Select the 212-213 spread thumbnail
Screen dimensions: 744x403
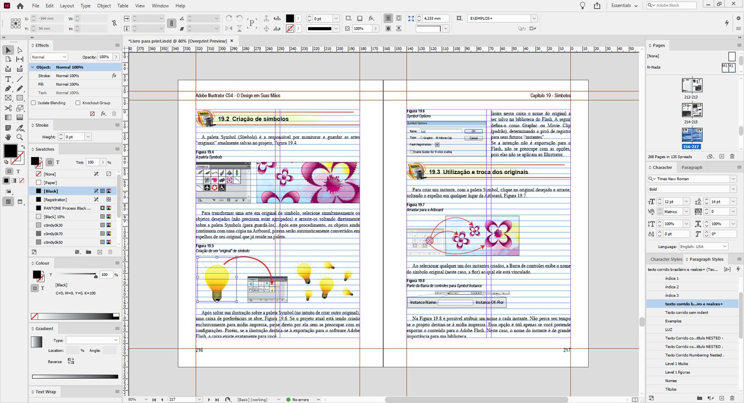[692, 86]
